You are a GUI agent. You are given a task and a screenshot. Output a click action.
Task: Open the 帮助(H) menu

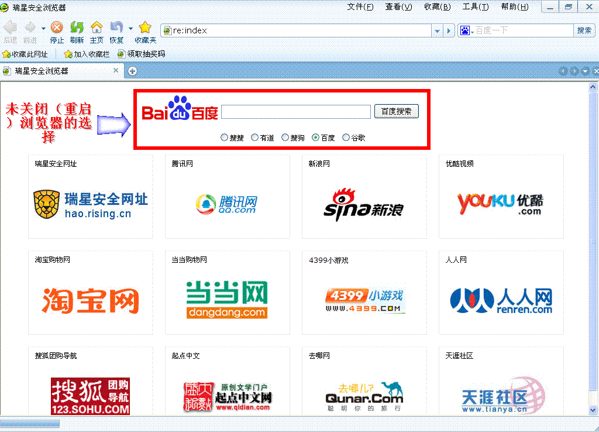point(515,7)
